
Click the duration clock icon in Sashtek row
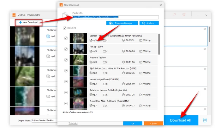click(123, 40)
